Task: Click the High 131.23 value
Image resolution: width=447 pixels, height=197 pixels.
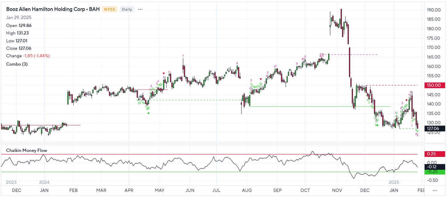Action: pos(17,33)
